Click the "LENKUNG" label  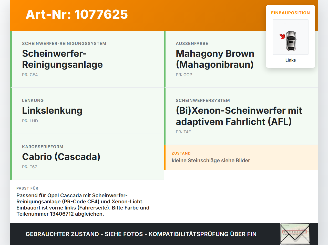tap(33, 100)
